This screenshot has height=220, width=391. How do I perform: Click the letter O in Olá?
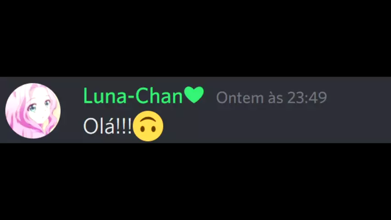[x=91, y=126]
